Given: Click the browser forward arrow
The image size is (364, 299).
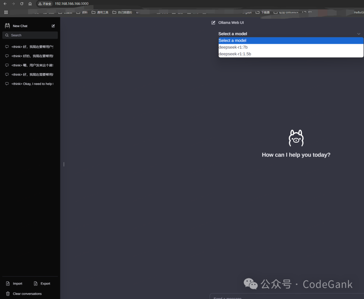Looking at the screenshot, I should pyautogui.click(x=13, y=4).
